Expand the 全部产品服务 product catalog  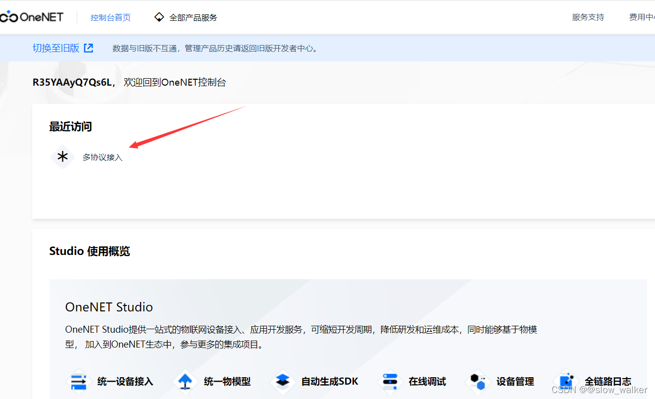(x=193, y=17)
